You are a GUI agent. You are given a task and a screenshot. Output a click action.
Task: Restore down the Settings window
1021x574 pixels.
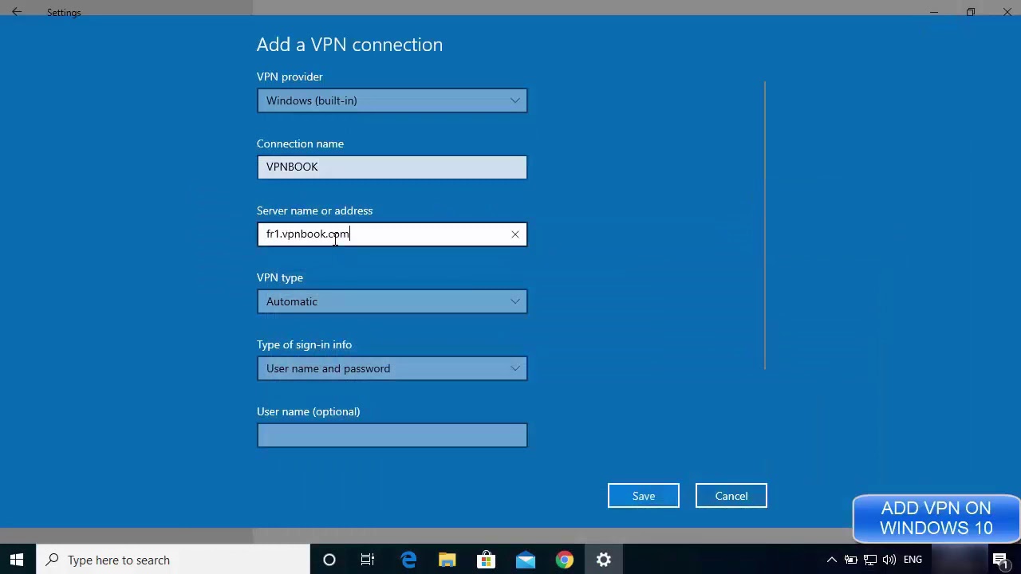coord(971,12)
